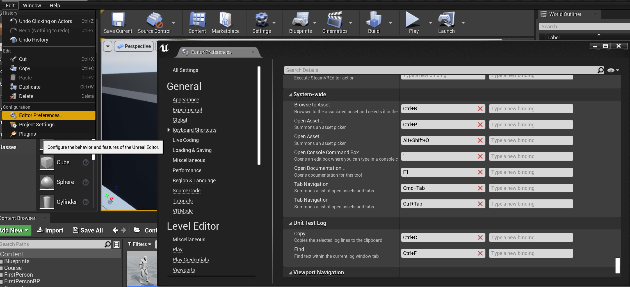630x287 pixels.
Task: Remove the Alt+Shift+O binding
Action: coord(480,140)
